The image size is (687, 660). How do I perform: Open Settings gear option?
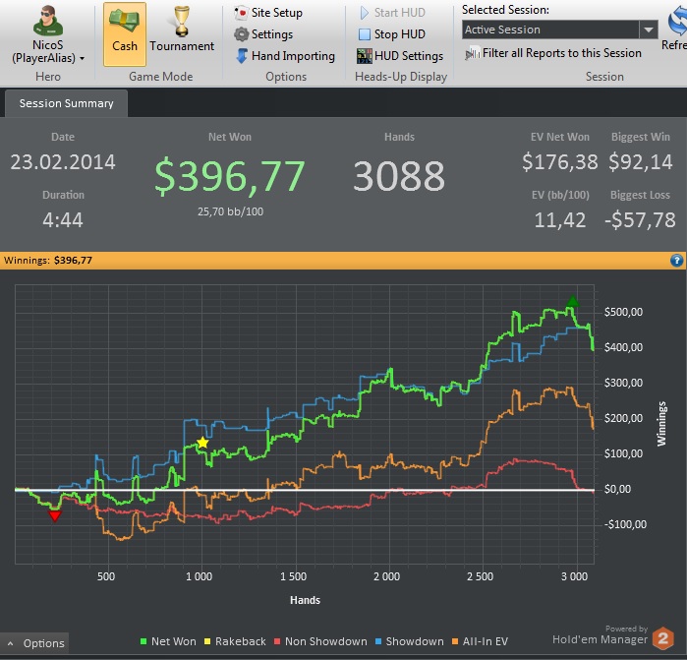pyautogui.click(x=262, y=34)
